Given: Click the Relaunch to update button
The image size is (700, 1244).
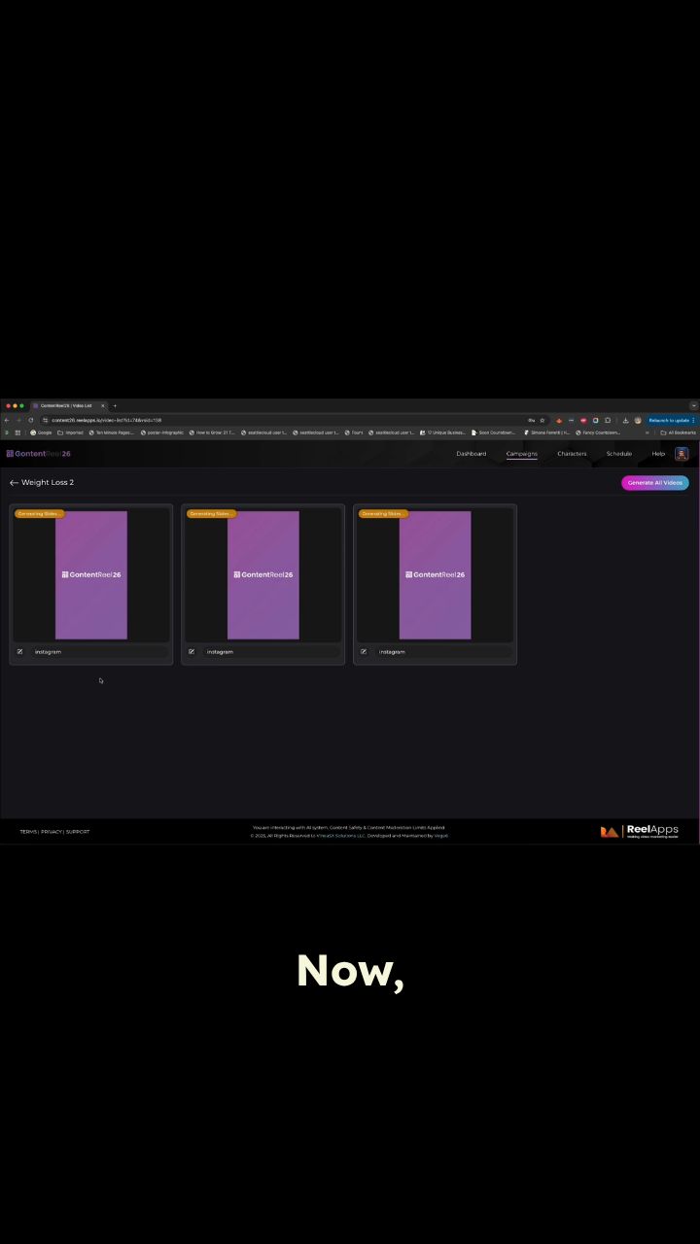Looking at the screenshot, I should pos(669,420).
